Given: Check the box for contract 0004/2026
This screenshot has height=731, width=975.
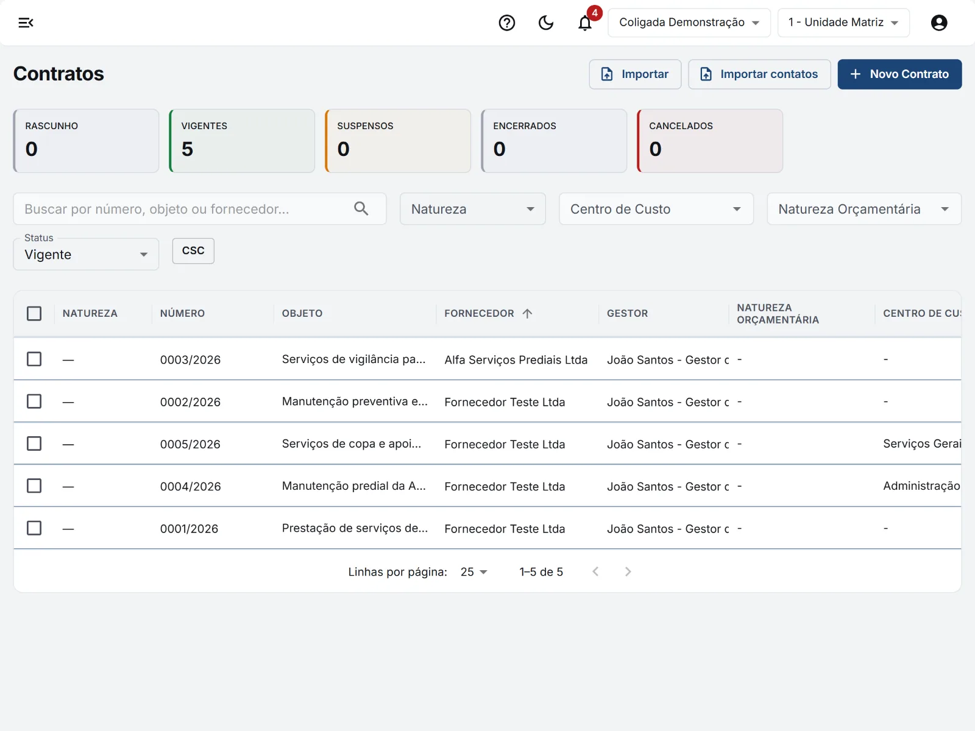Looking at the screenshot, I should click(x=34, y=486).
